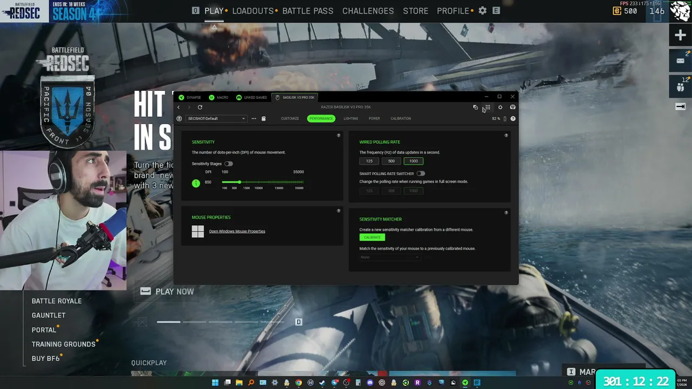Click the plus icon in game sidebar
This screenshot has width=692, height=389.
tap(680, 35)
